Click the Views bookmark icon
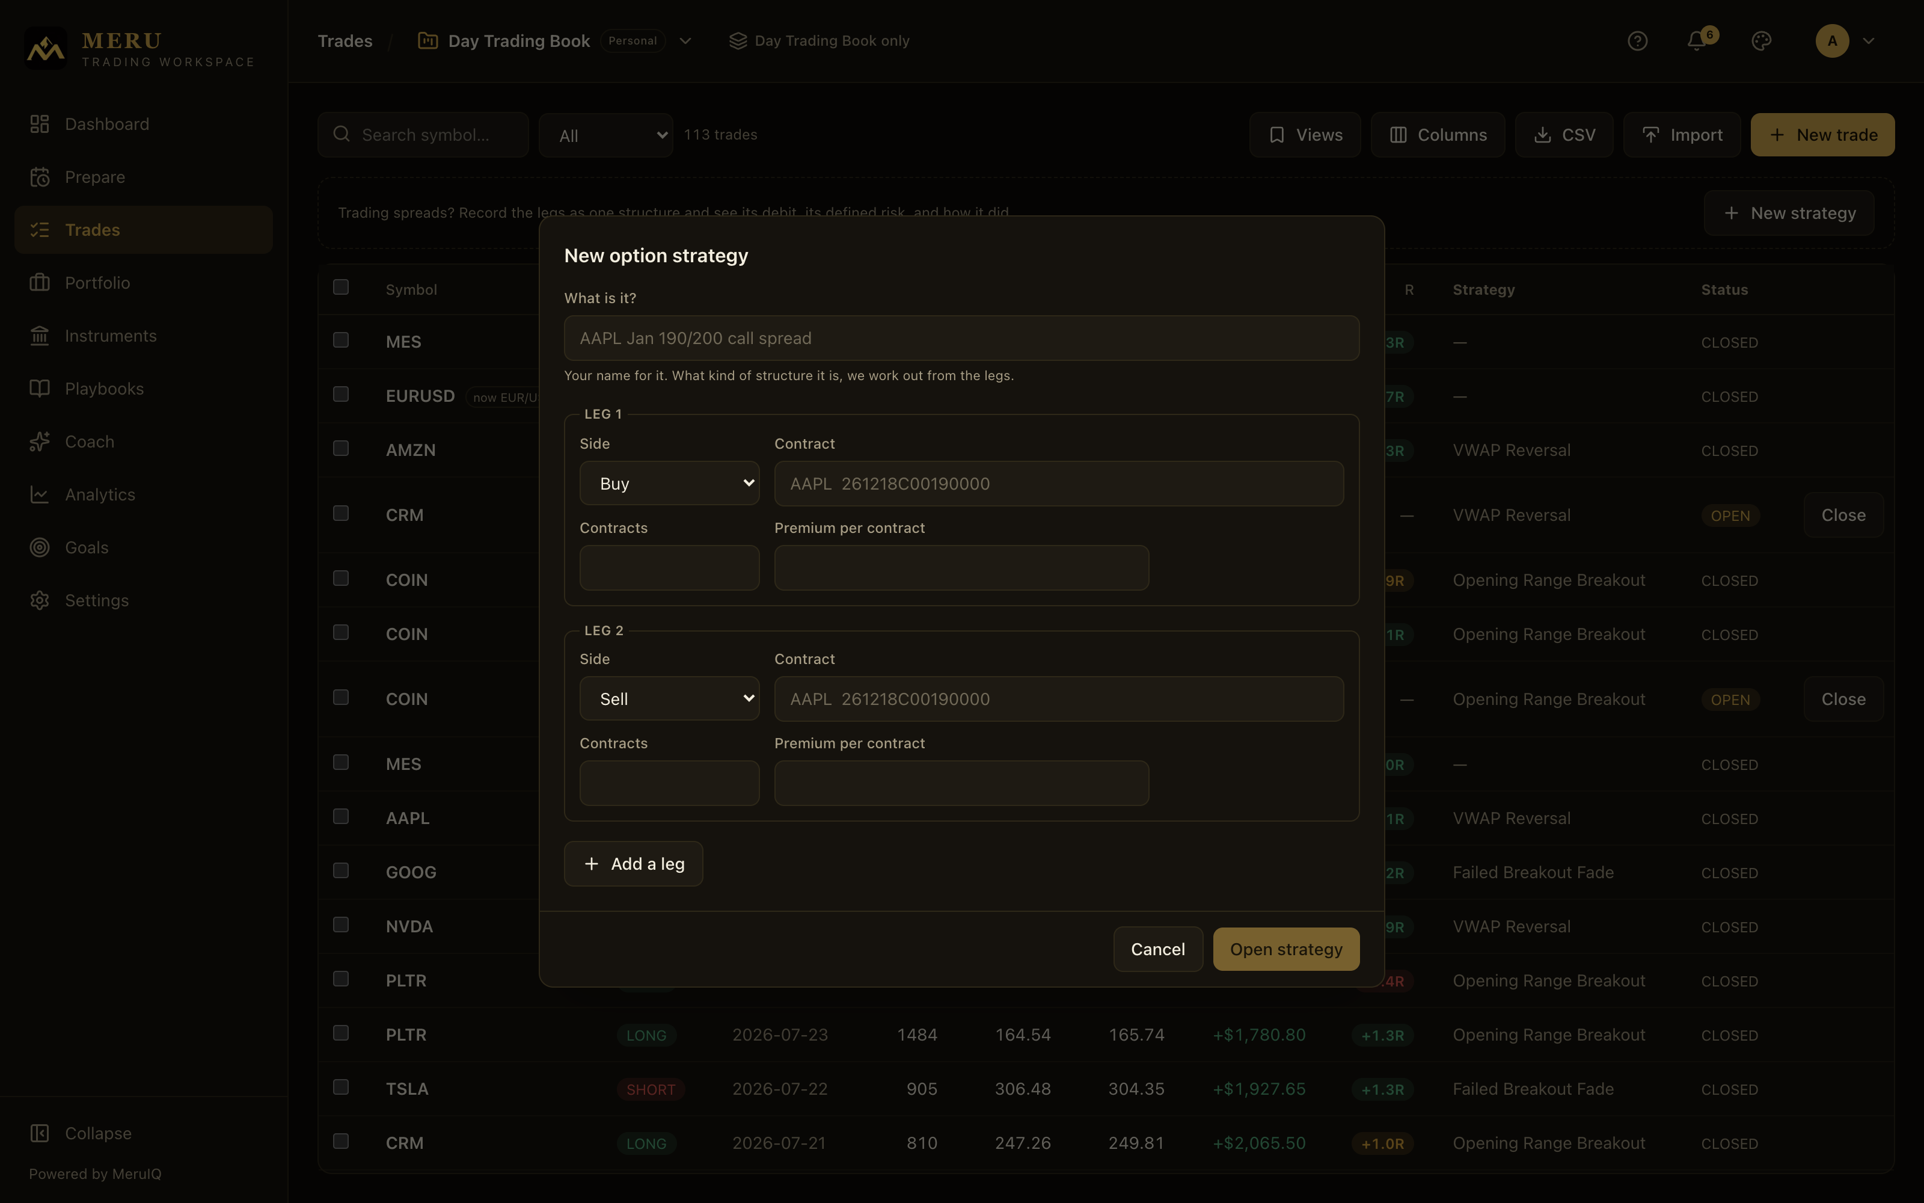This screenshot has height=1203, width=1924. pos(1277,135)
